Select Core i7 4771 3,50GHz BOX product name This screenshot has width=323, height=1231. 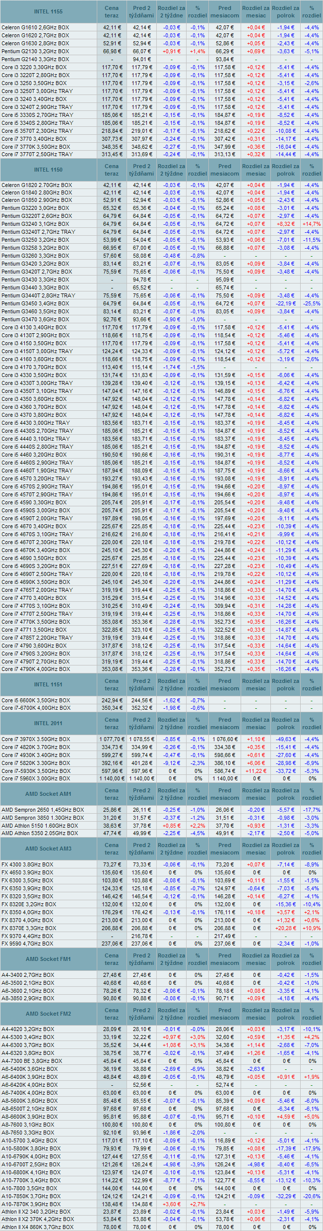pyautogui.click(x=34, y=630)
